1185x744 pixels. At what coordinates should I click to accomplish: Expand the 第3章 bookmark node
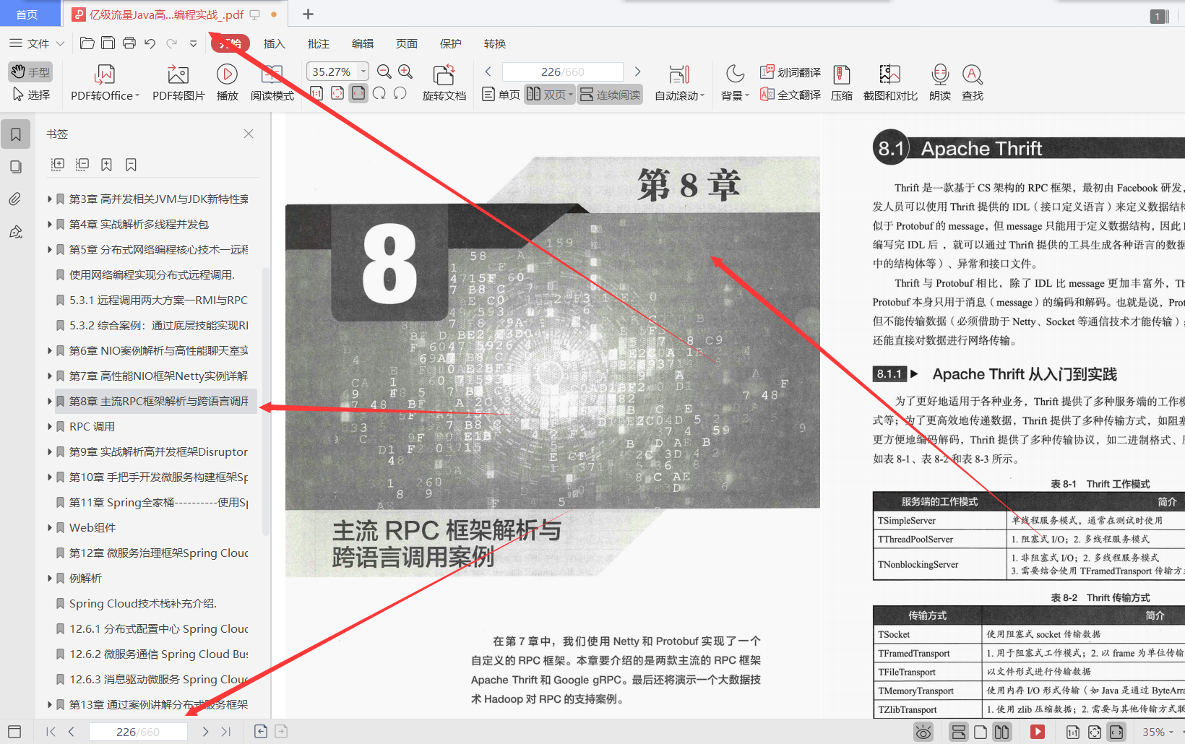(x=50, y=199)
